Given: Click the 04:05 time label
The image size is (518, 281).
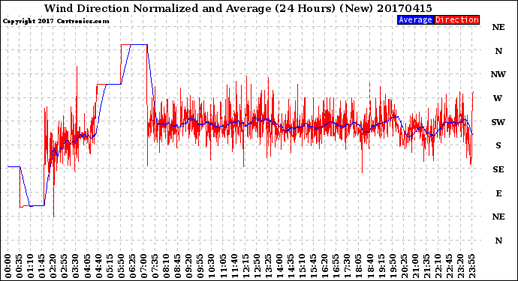Looking at the screenshot, I should pyautogui.click(x=87, y=266).
